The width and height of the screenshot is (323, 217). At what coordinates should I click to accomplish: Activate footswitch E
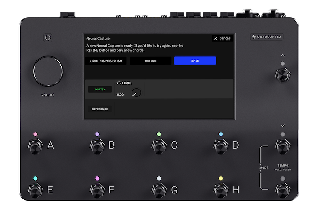[x=35, y=190]
